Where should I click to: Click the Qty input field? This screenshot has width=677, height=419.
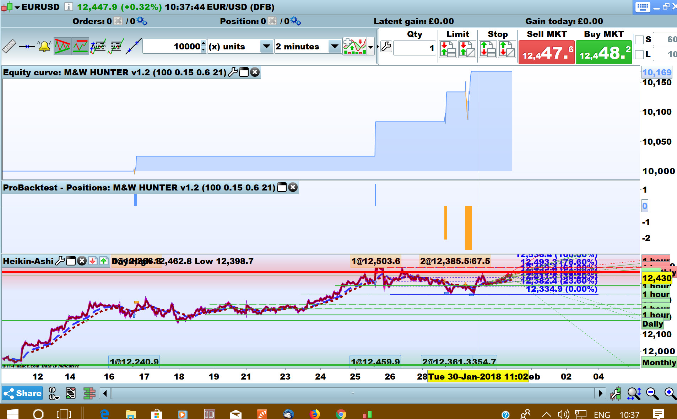point(415,48)
